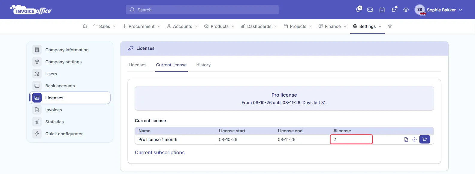
Task: Click the 'Name' column header
Action: [x=144, y=131]
